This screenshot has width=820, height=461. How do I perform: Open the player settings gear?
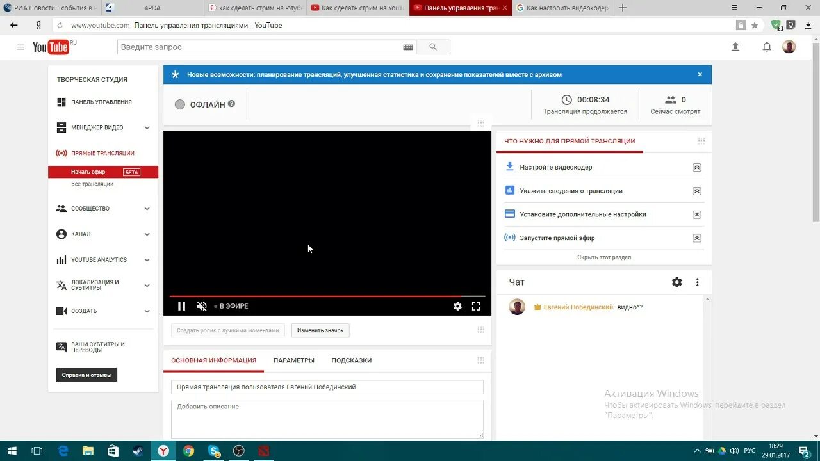point(457,306)
